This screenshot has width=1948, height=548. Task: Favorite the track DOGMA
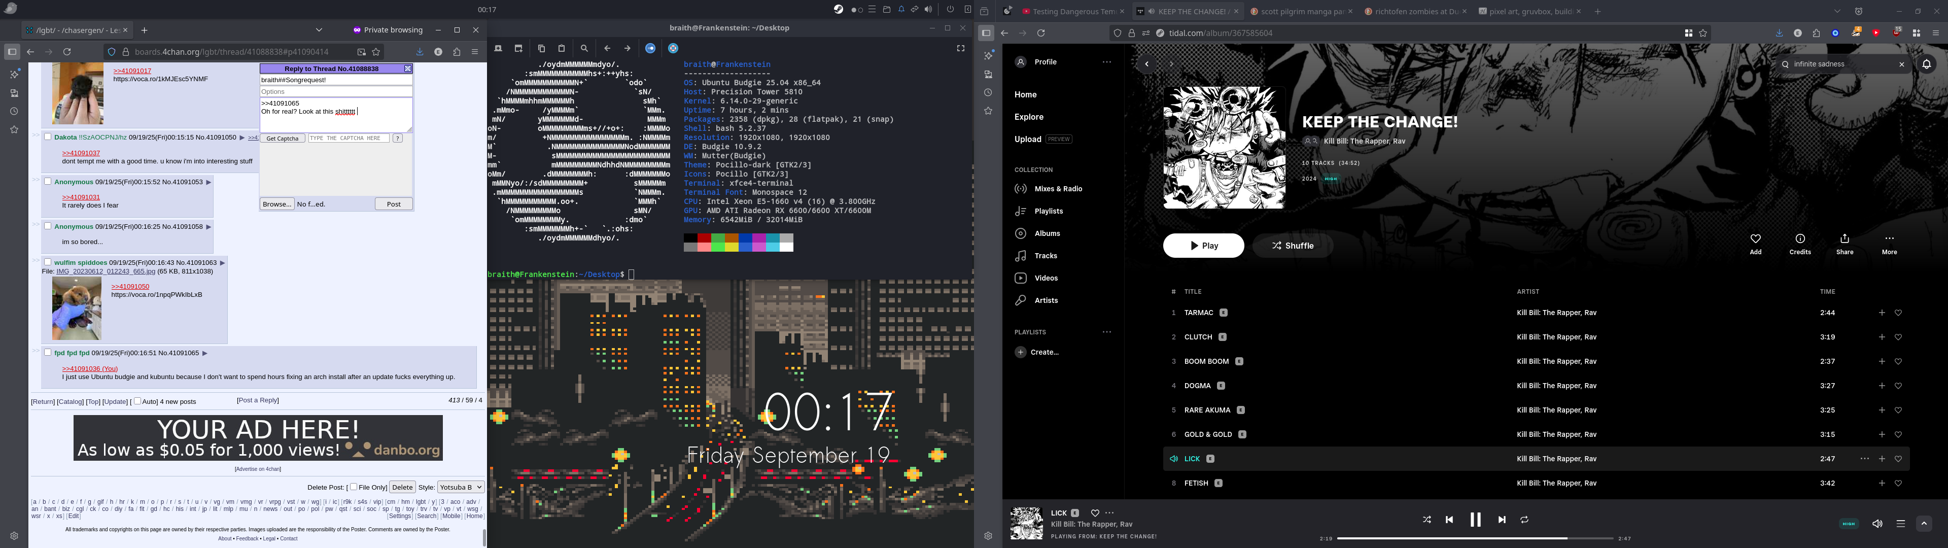(1898, 386)
